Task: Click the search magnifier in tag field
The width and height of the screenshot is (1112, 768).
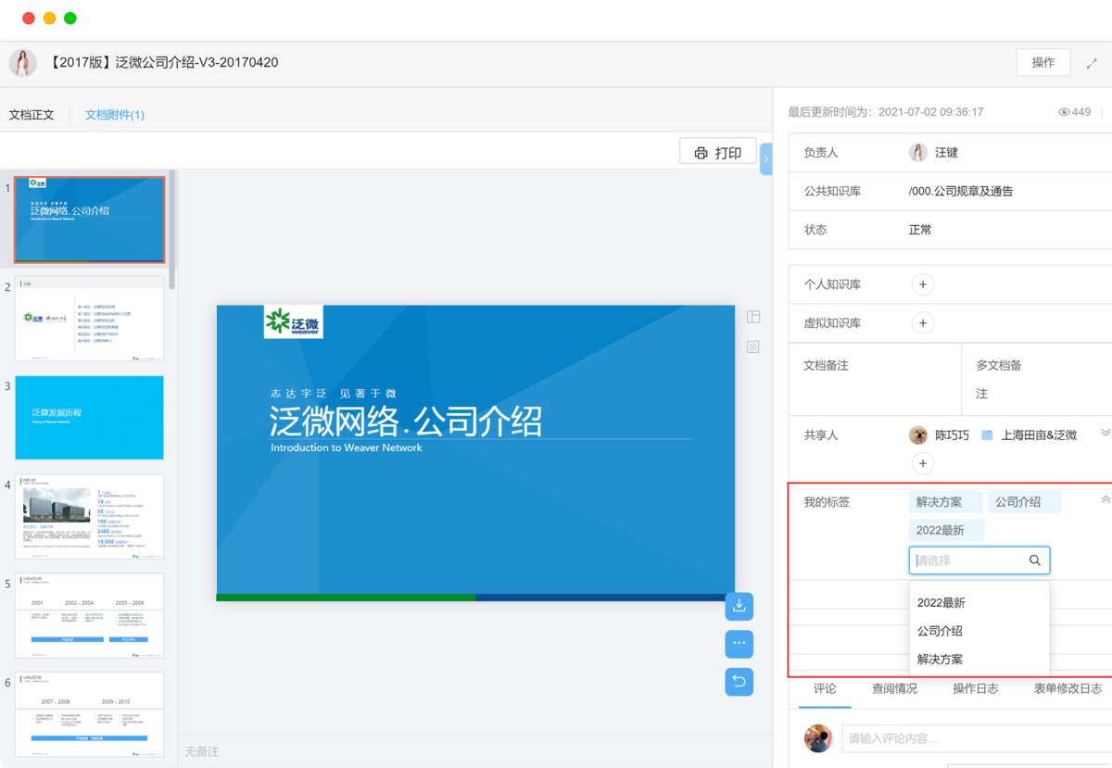Action: 1035,560
